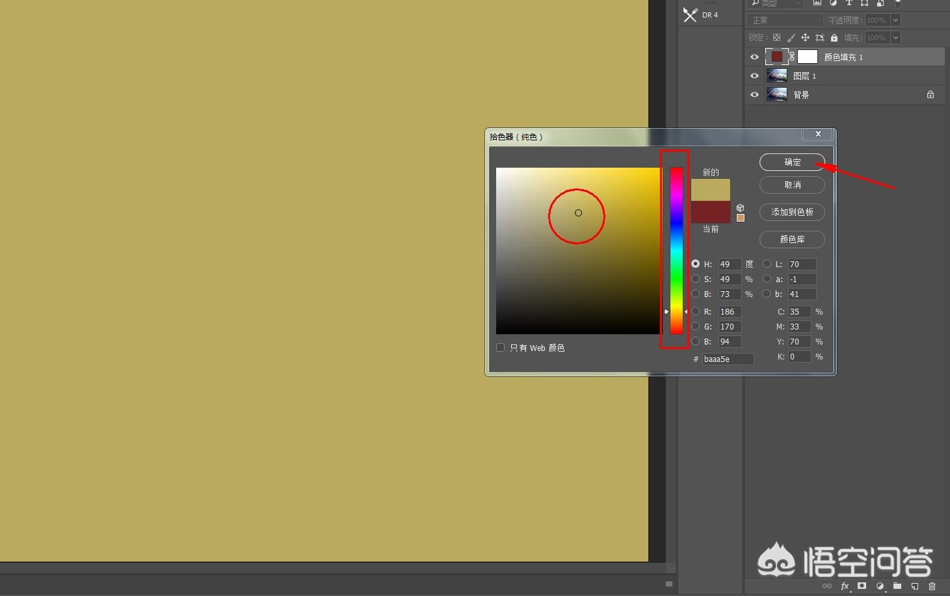Image resolution: width=950 pixels, height=596 pixels.
Task: Click the lock position move icon
Action: 805,38
